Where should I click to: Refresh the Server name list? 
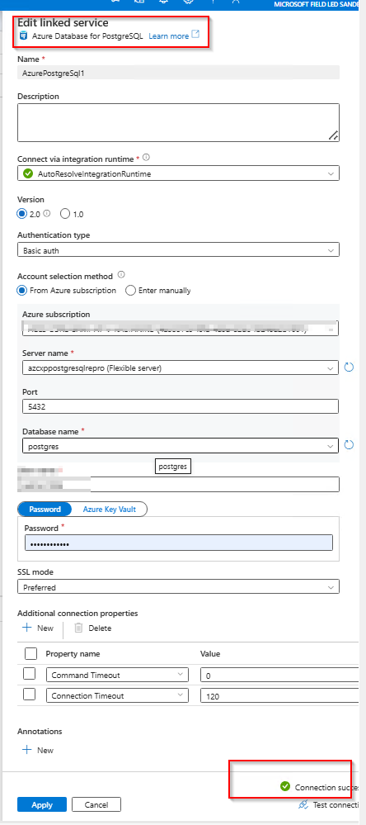click(349, 367)
